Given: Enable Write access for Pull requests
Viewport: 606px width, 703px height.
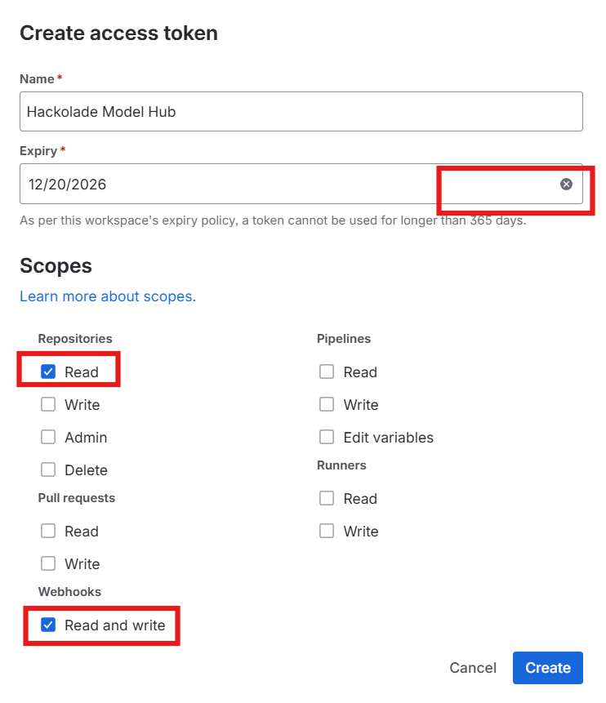Looking at the screenshot, I should click(47, 563).
